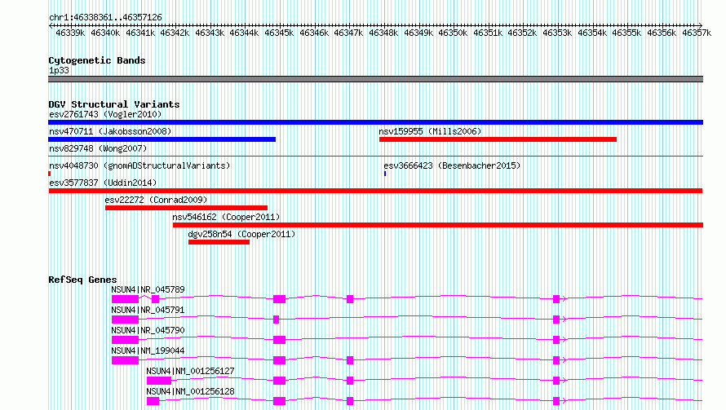The height and width of the screenshot is (410, 726).
Task: Click the esv3577837 (Uddin2014) label text
Action: [103, 183]
